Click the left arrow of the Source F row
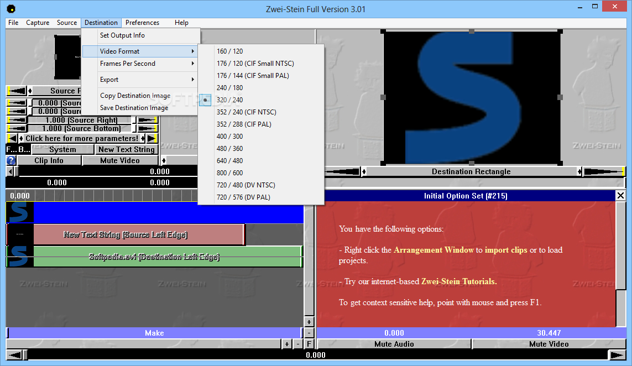Image resolution: width=632 pixels, height=366 pixels. [17, 91]
